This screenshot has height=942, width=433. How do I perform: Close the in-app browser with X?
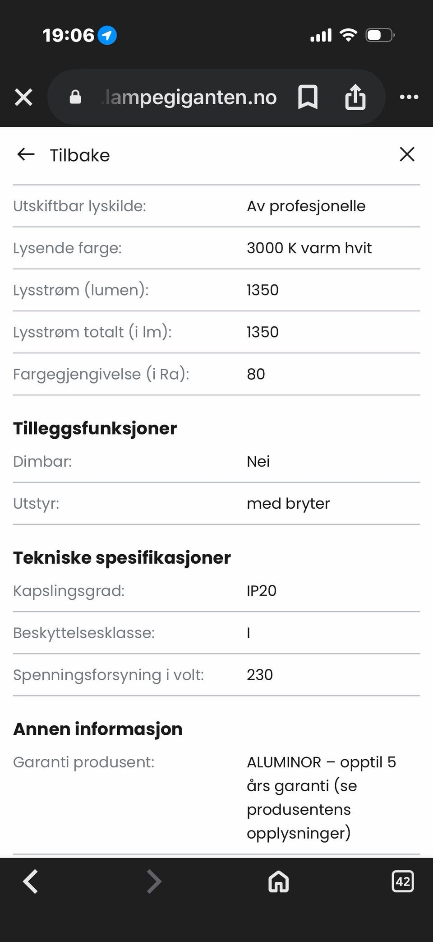click(23, 97)
